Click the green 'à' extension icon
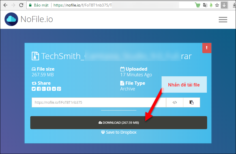The width and height of the screenshot is (236, 154). click(211, 5)
